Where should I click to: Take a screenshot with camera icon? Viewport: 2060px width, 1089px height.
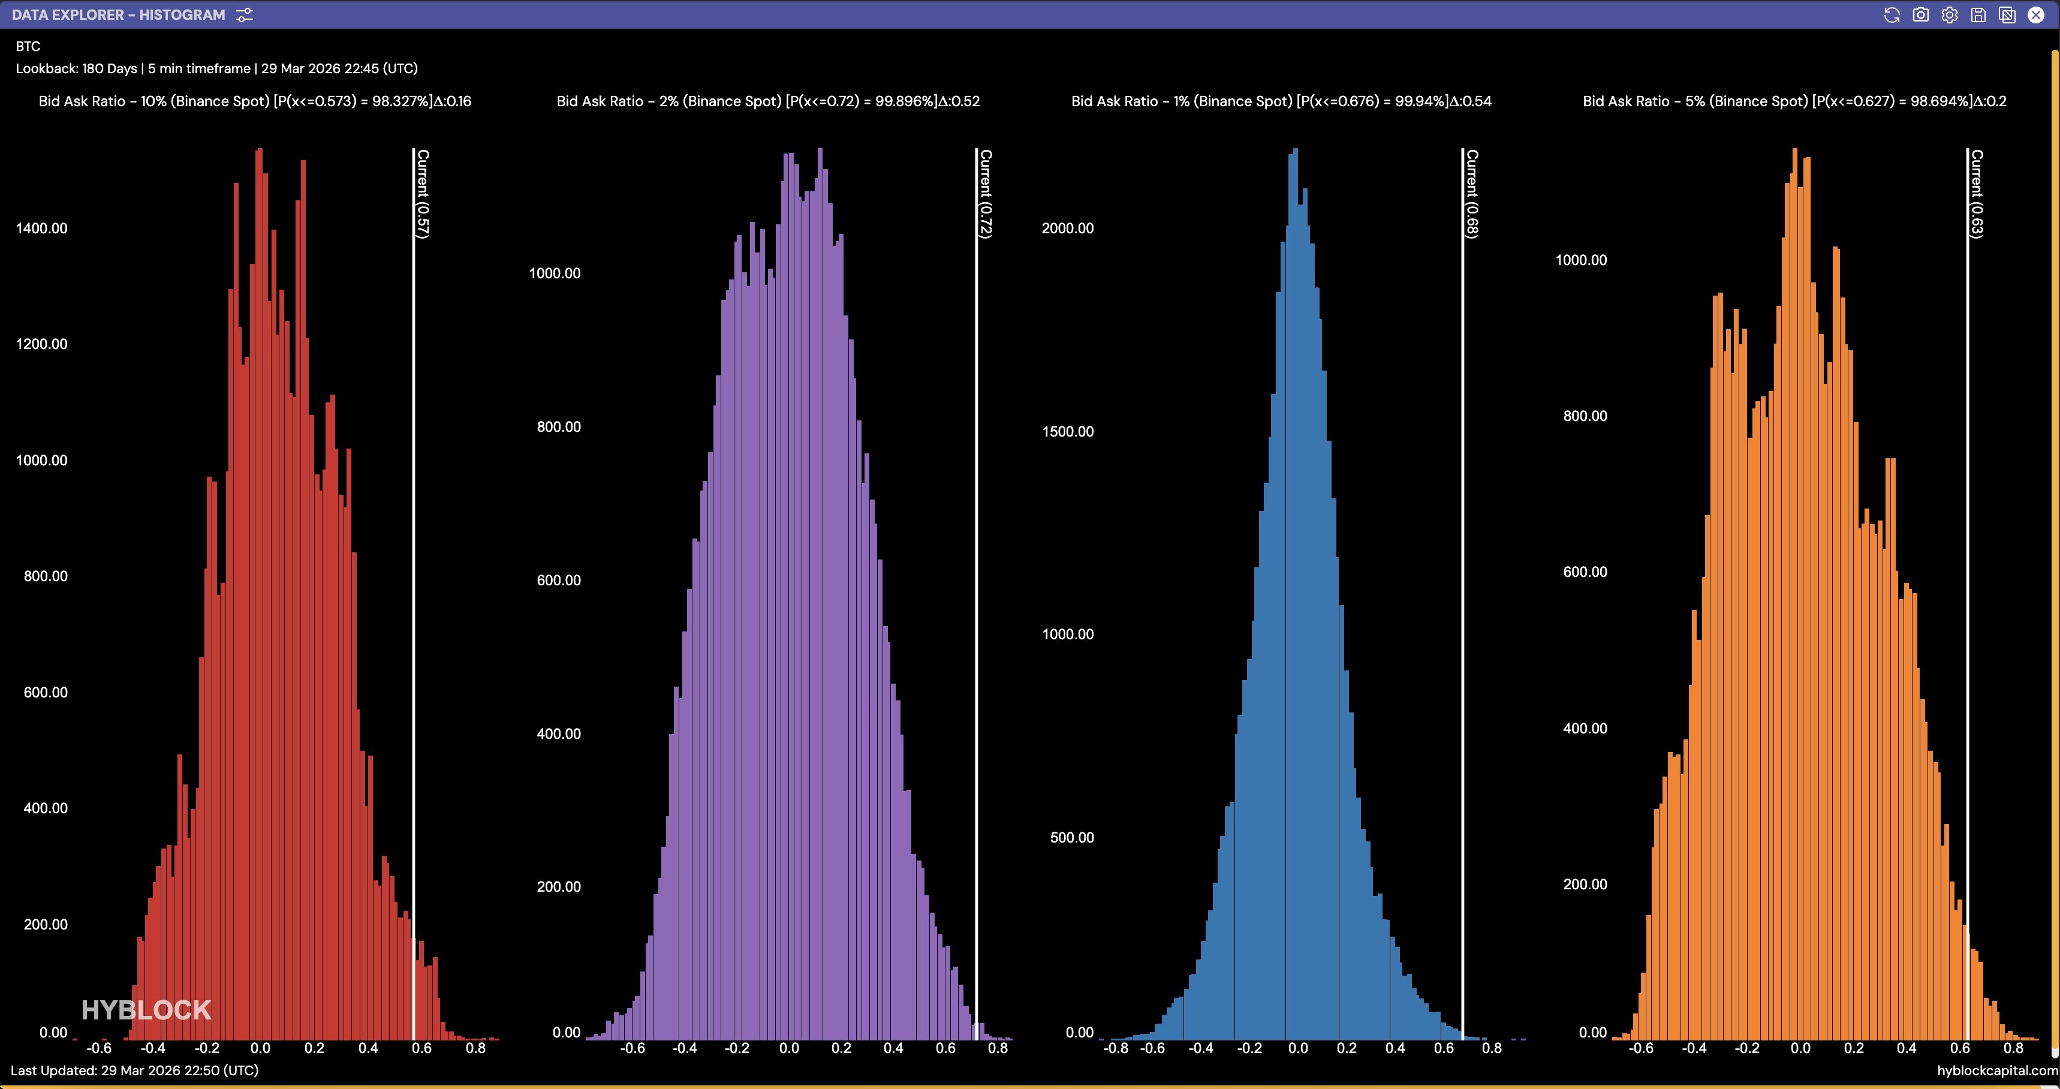click(1920, 15)
